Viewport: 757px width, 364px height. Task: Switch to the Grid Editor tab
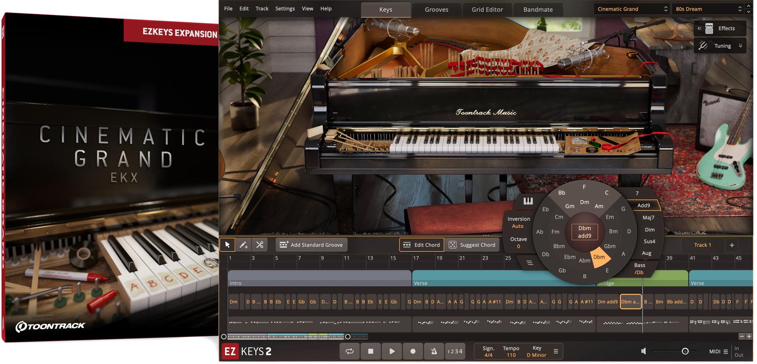click(x=487, y=10)
